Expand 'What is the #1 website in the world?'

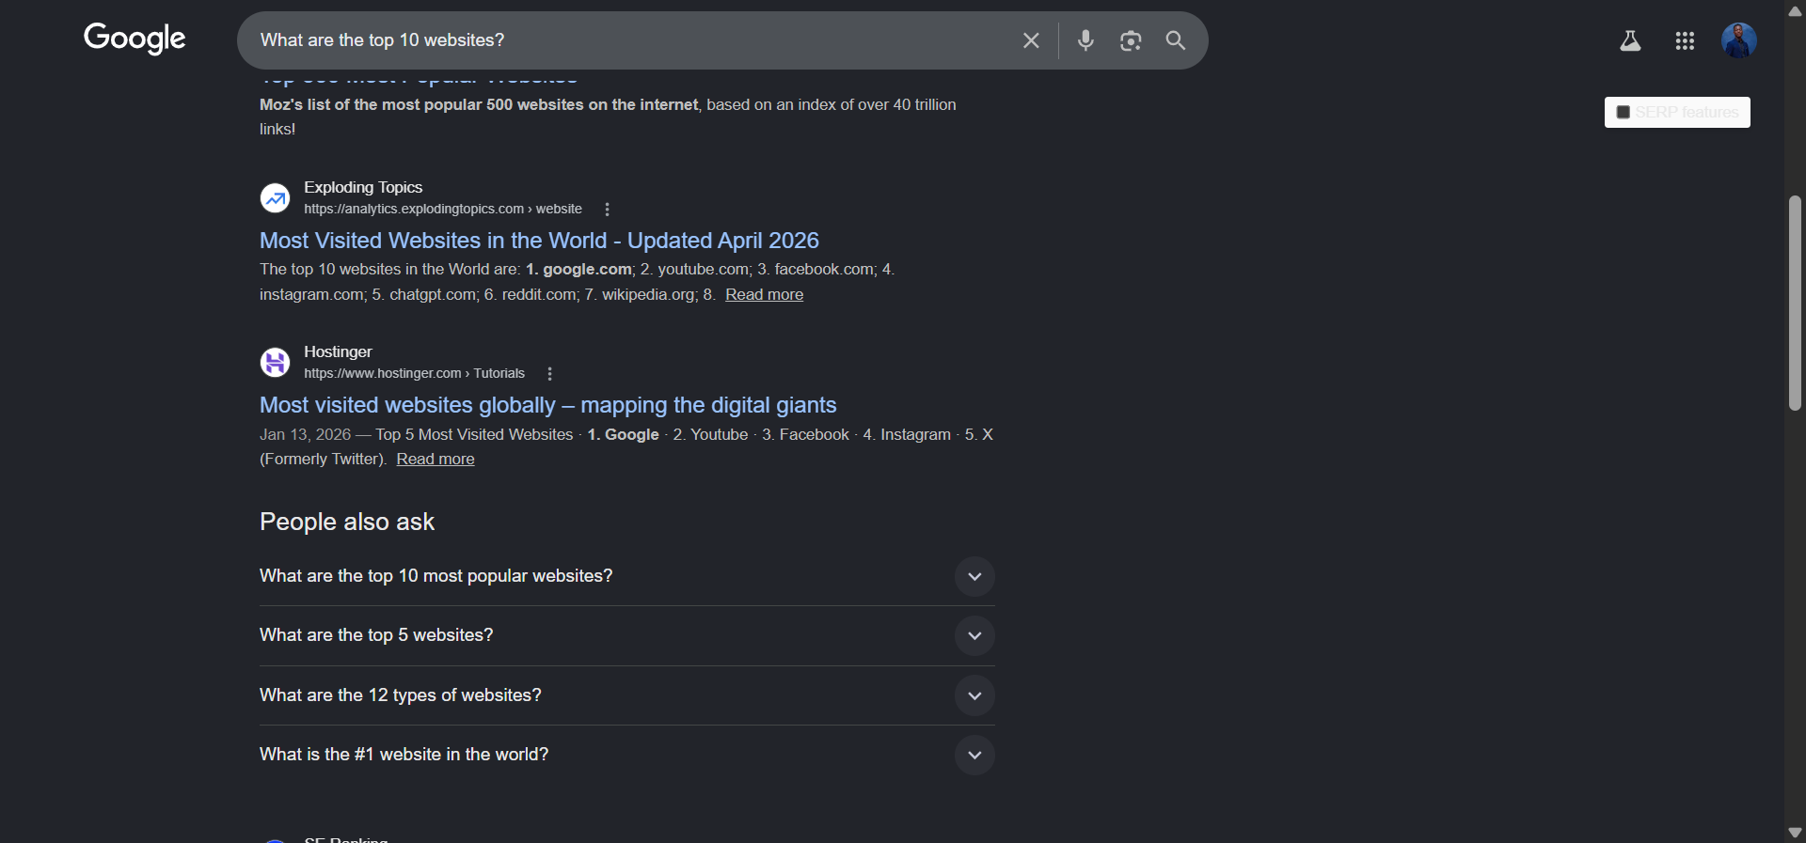click(626, 755)
